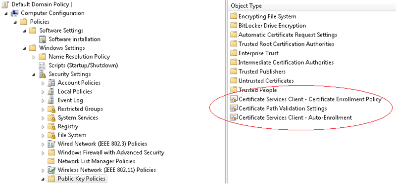Collapse the Public Key Policies node

(x=43, y=179)
